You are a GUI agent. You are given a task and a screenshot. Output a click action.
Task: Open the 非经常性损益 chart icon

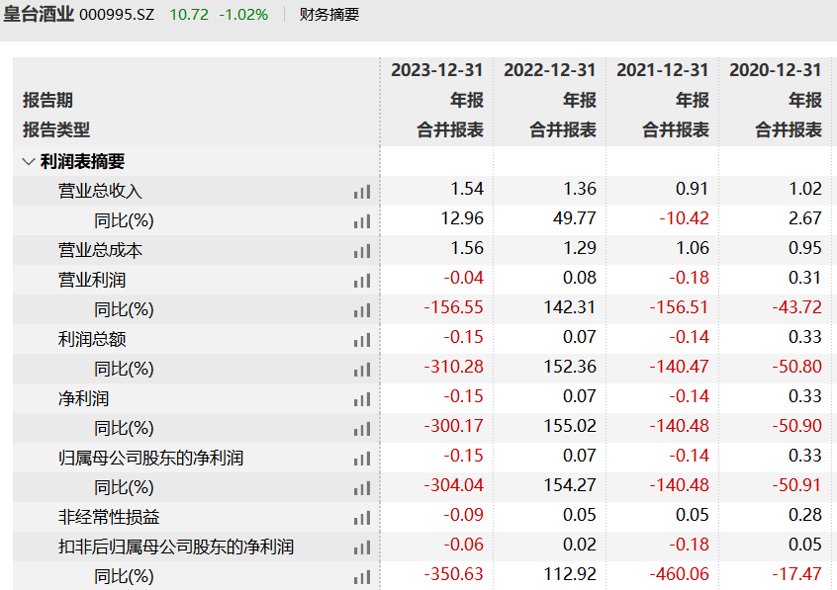362,518
